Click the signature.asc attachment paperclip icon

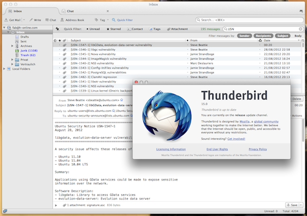64,205
